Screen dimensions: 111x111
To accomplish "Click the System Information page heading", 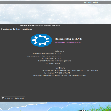I will 16,29.
